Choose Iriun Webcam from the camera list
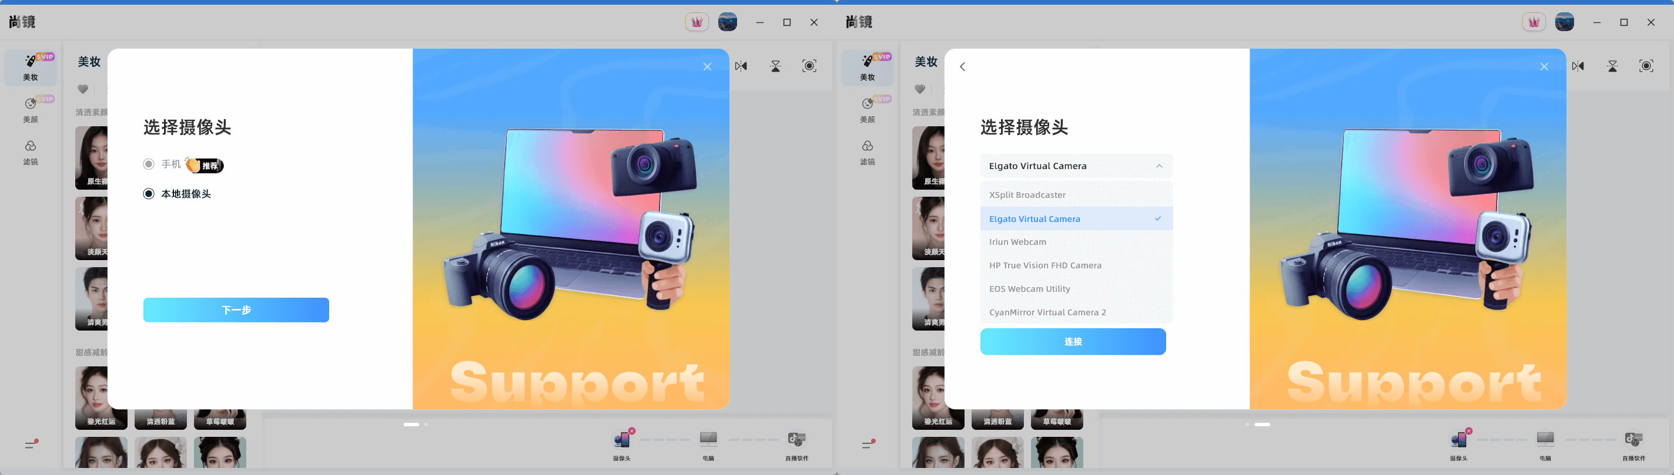 (x=1076, y=242)
